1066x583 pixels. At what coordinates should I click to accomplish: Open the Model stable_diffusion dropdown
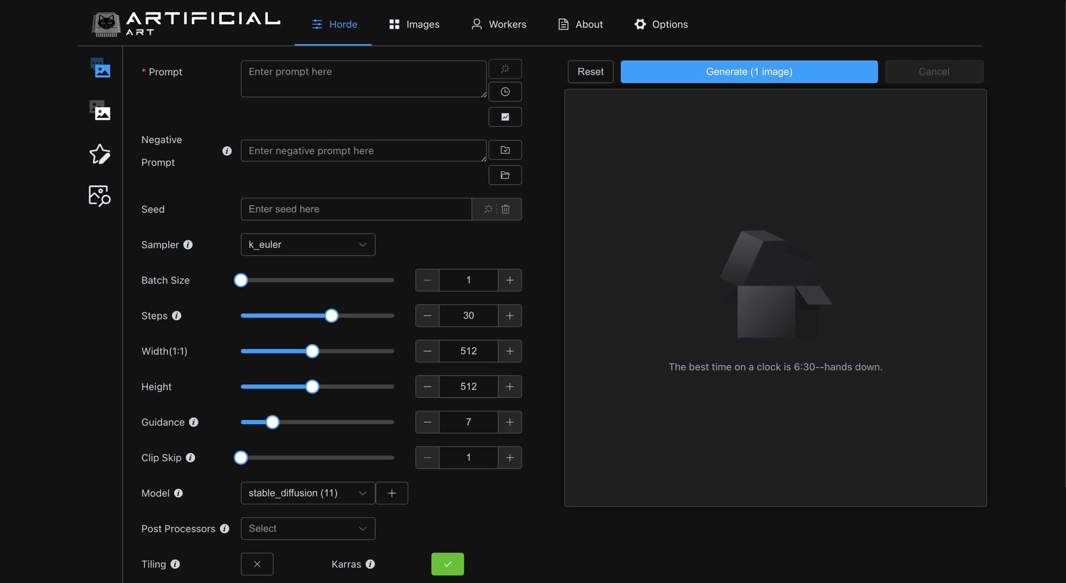pos(308,493)
